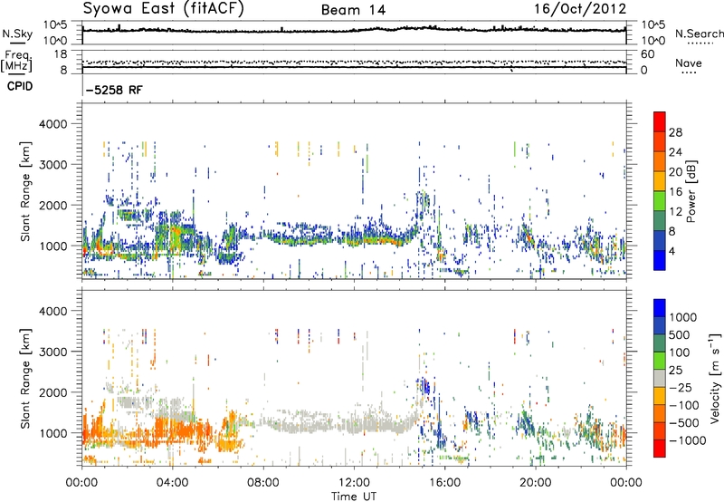Screen dimensions: 724x502
Task: Select the '-5258 RF' CPID value
Action: coord(114,90)
